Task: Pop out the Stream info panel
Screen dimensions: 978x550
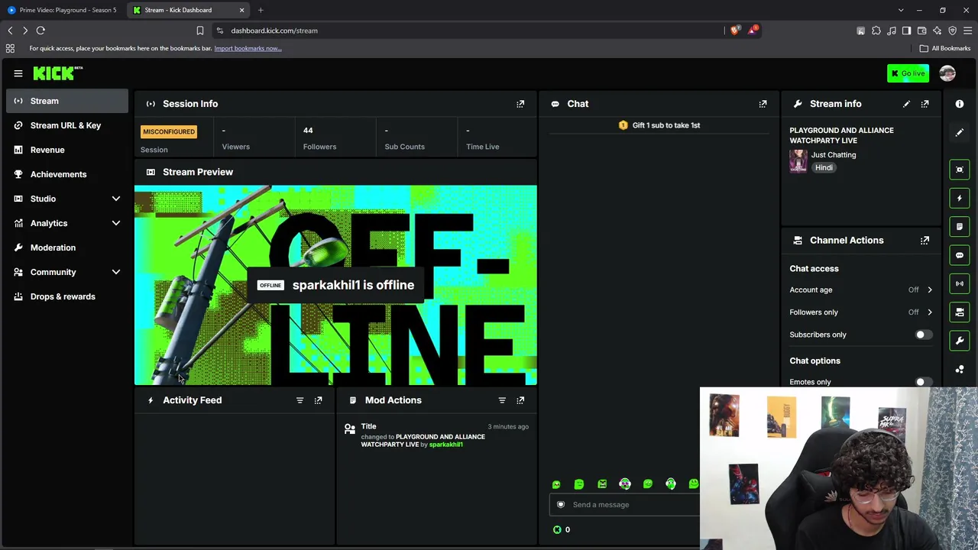Action: [925, 104]
